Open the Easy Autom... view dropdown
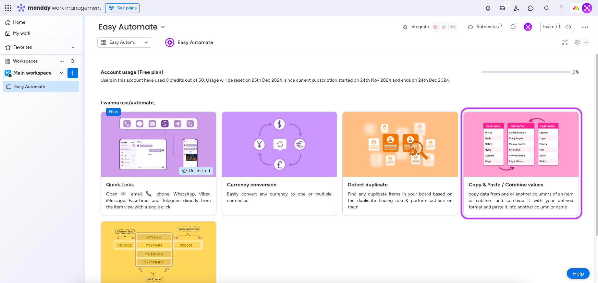Screen dimensions: 598x283 point(124,42)
